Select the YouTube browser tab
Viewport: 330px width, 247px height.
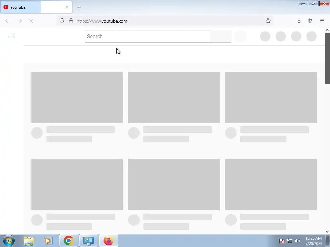(x=36, y=7)
